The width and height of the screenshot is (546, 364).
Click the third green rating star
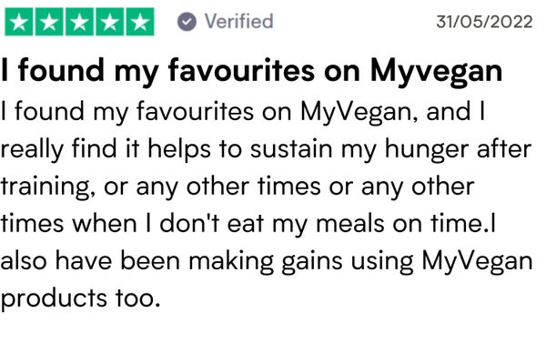click(x=79, y=22)
